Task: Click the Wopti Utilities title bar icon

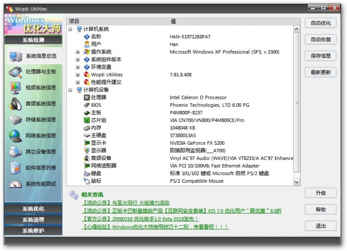Action: click(10, 9)
